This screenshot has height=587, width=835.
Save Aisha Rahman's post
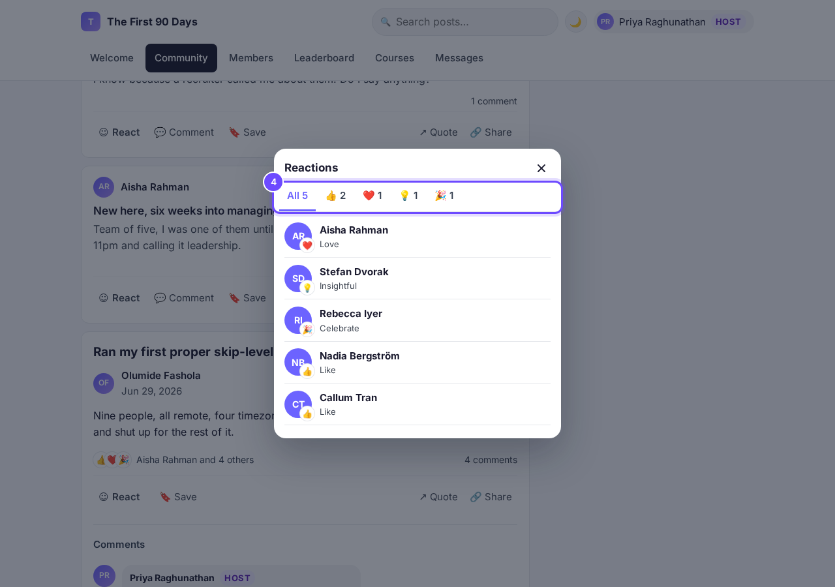pyautogui.click(x=247, y=298)
